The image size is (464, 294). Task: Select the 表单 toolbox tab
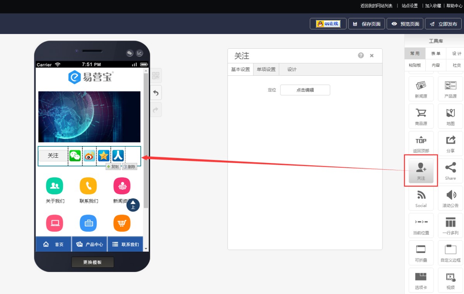point(436,54)
